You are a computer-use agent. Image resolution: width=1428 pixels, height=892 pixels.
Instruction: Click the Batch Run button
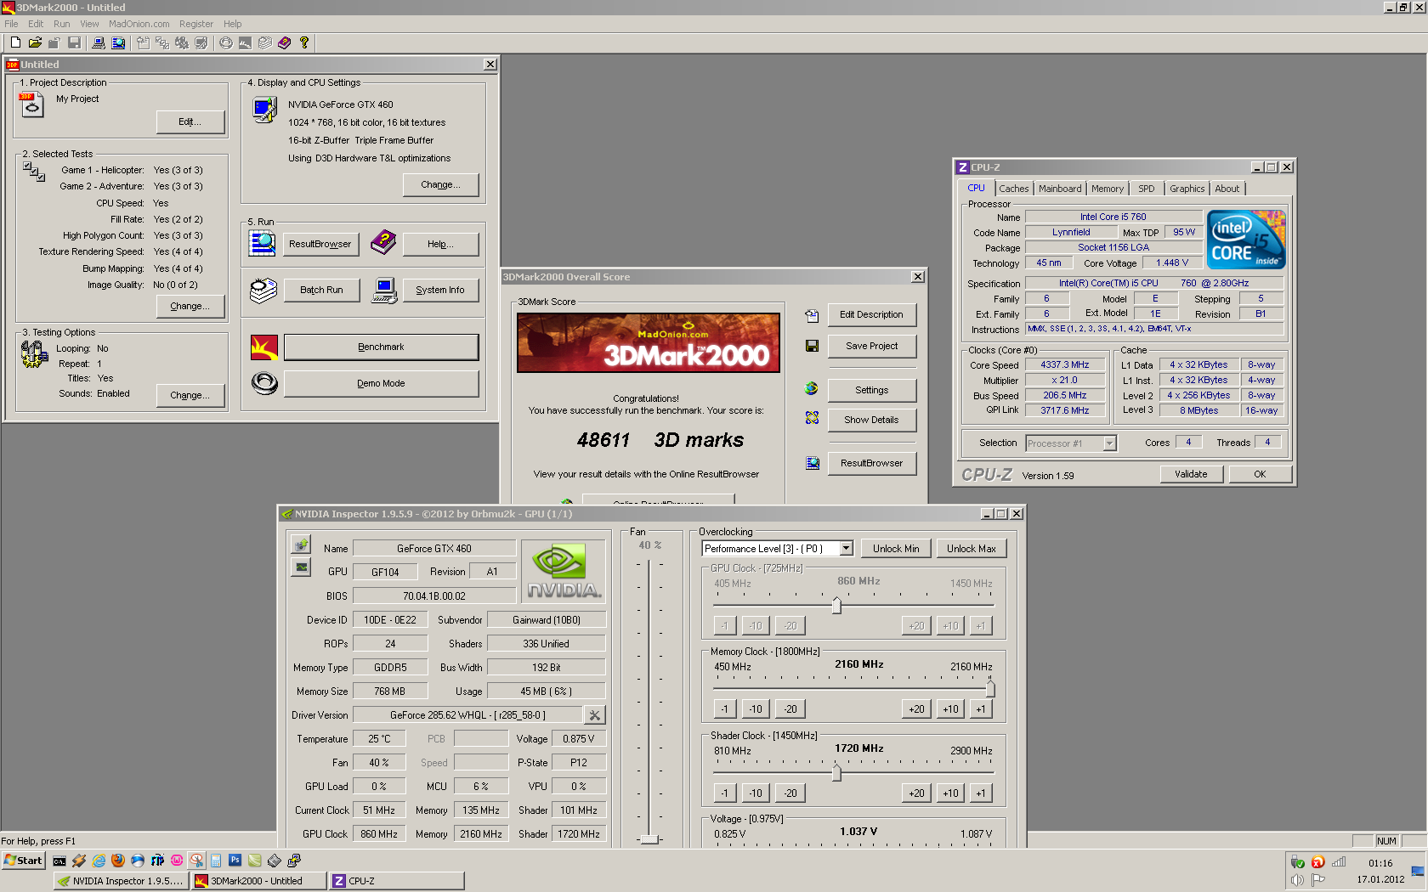321,290
